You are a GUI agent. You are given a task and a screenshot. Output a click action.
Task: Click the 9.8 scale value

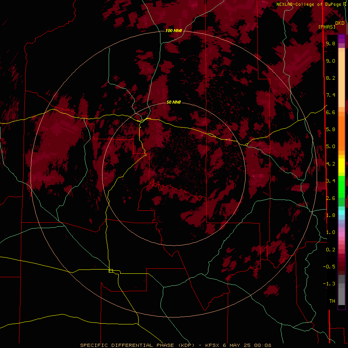tap(331, 43)
